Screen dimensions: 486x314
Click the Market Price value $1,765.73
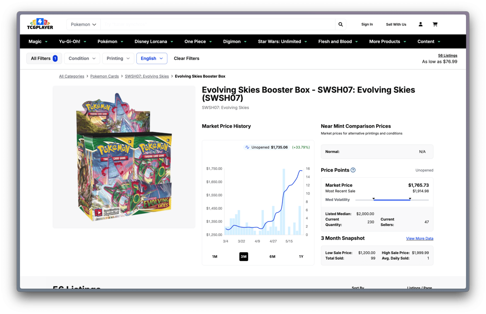click(418, 185)
